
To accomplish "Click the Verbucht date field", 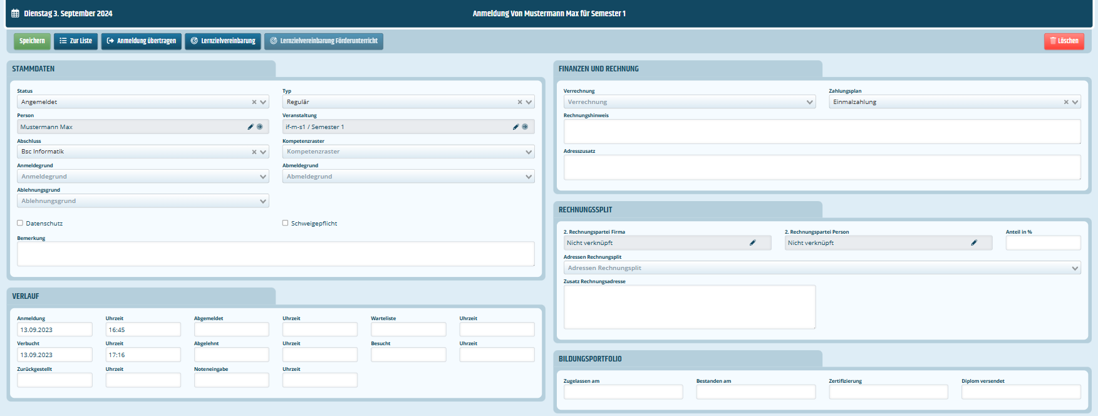I will point(54,355).
